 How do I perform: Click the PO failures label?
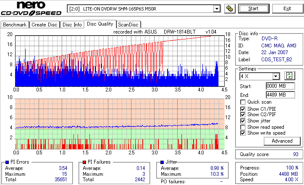173,182
